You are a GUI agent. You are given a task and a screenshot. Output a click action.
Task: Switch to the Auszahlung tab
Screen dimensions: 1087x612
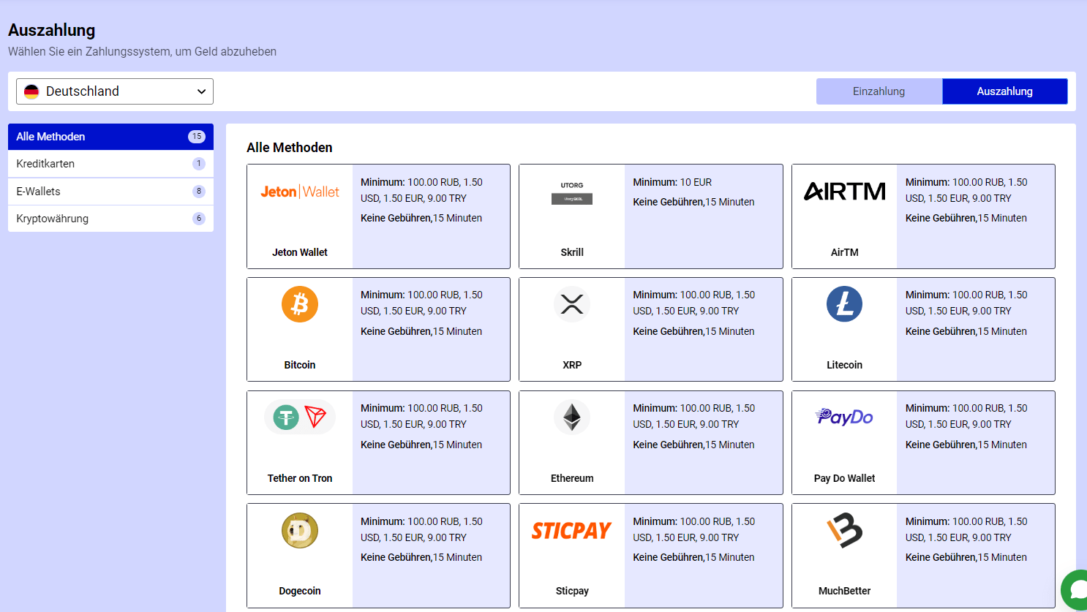(x=1005, y=91)
